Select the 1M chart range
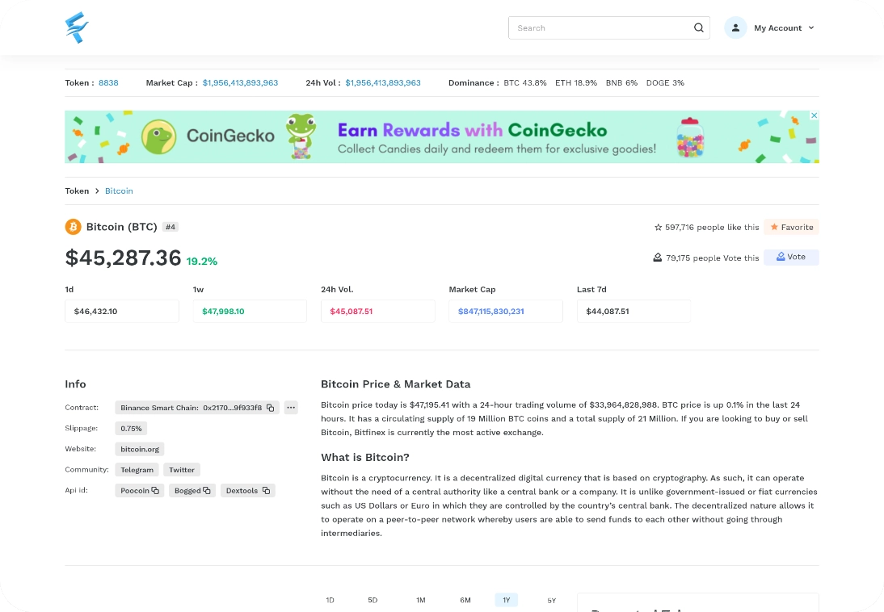884x612 pixels. pyautogui.click(x=420, y=600)
